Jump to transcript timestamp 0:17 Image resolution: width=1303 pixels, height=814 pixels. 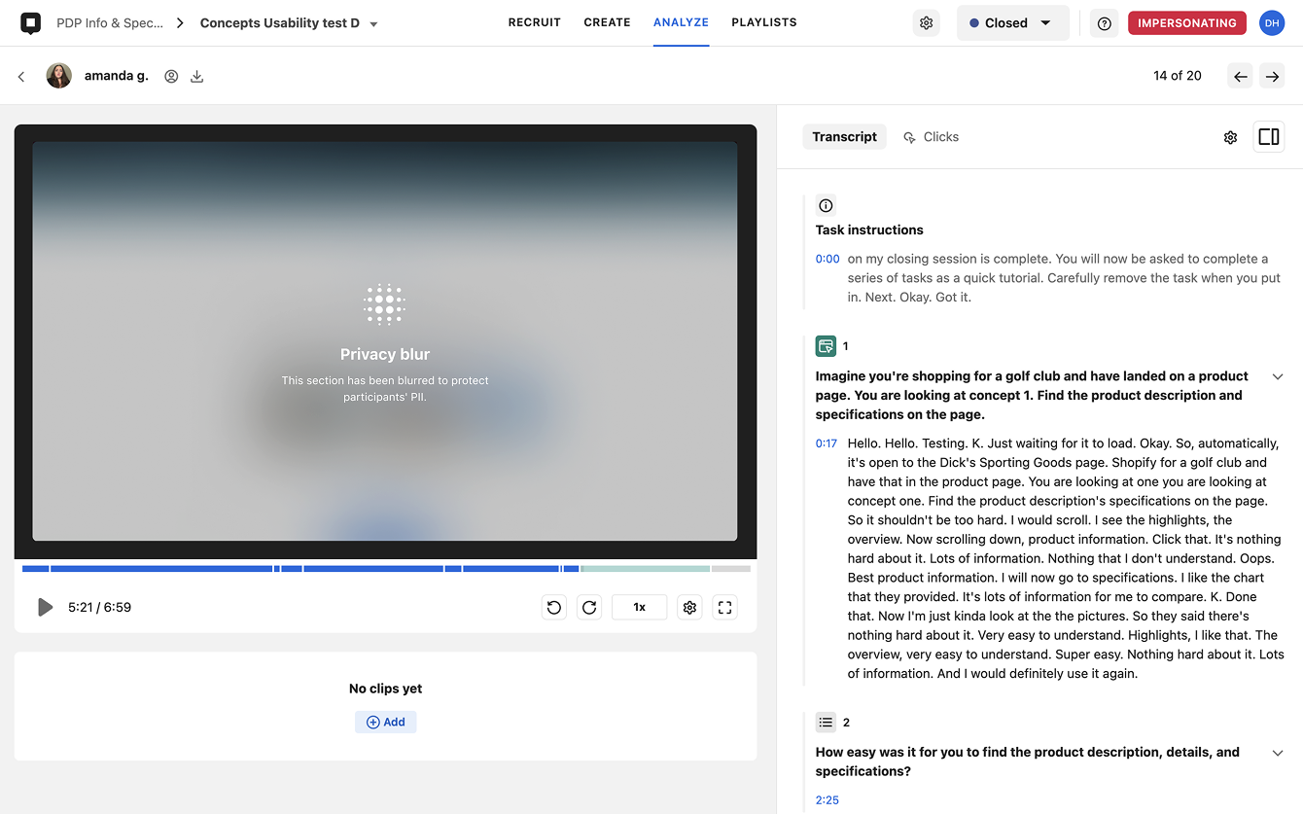pyautogui.click(x=827, y=443)
